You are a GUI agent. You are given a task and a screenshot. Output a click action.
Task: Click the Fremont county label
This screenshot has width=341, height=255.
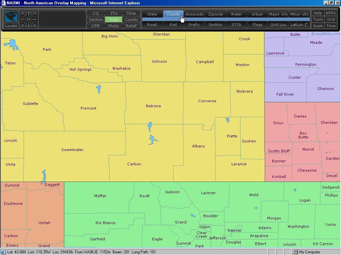pyautogui.click(x=88, y=108)
